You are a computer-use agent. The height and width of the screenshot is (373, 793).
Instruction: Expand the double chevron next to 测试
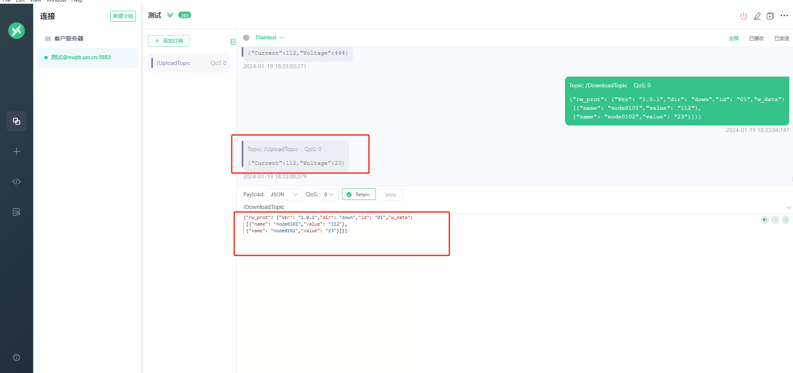coord(170,15)
